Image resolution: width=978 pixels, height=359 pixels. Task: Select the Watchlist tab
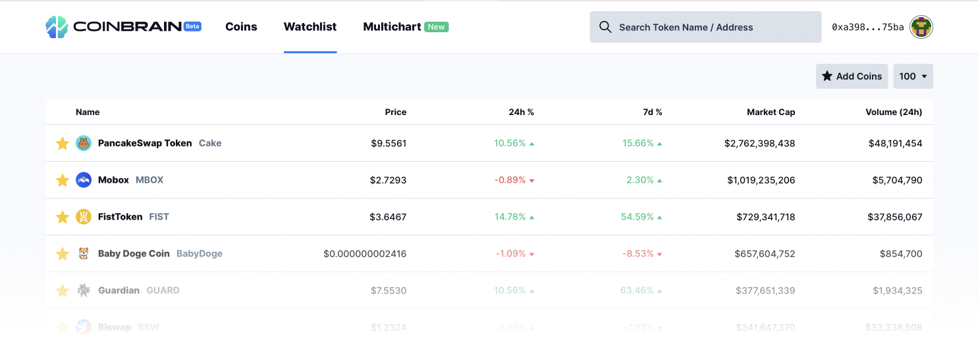pos(310,27)
